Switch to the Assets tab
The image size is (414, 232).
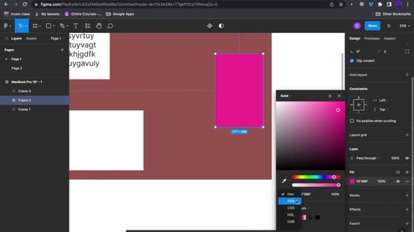click(31, 39)
